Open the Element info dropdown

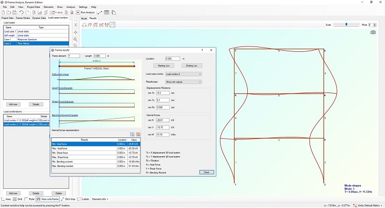(100, 199)
